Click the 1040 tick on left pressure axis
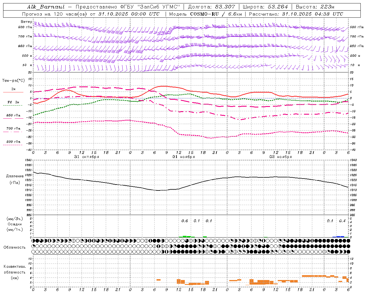The width and height of the screenshot is (365, 292). pyautogui.click(x=29, y=160)
